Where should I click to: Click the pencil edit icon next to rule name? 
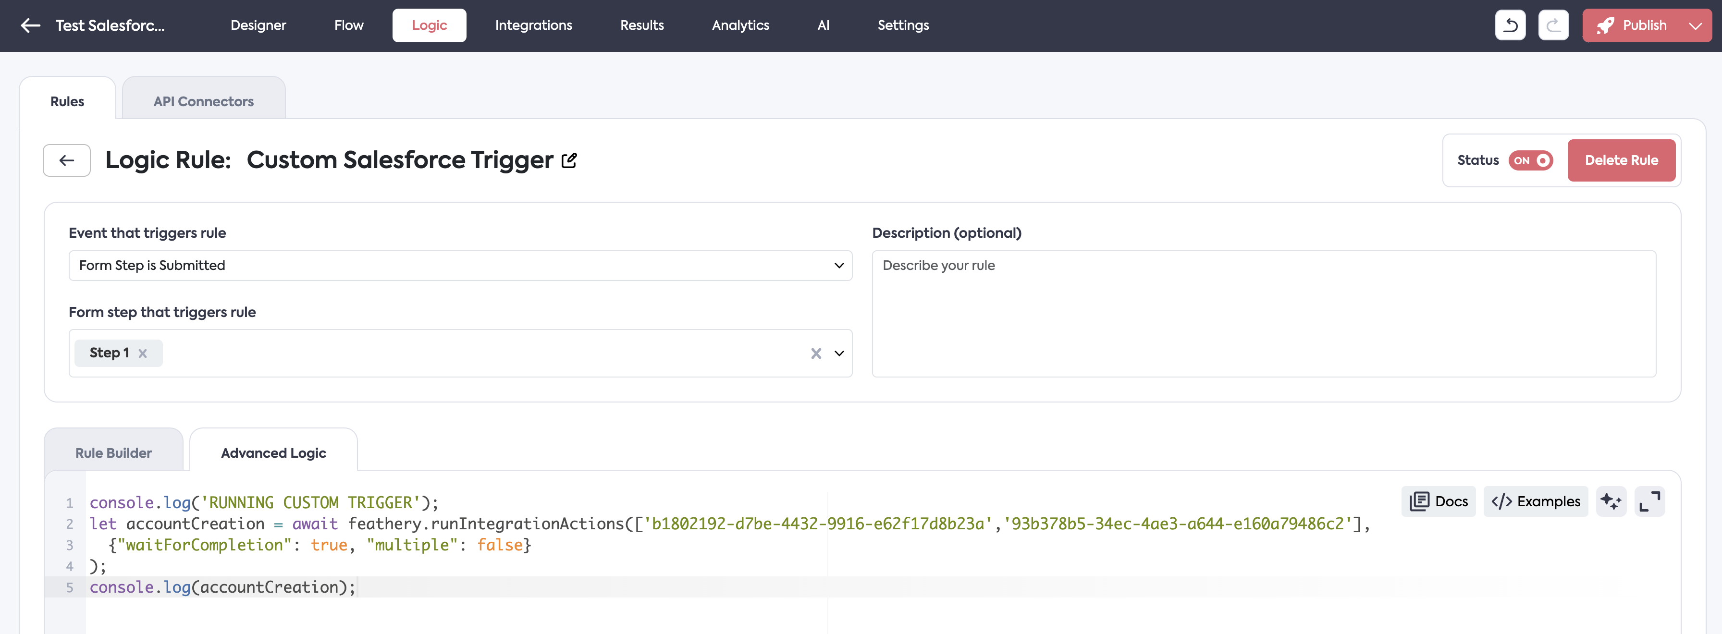[x=569, y=160]
